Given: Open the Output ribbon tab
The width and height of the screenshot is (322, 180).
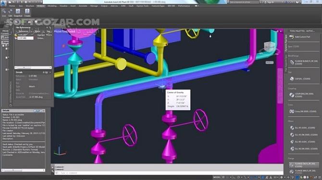Looking at the screenshot, I should [x=104, y=6].
